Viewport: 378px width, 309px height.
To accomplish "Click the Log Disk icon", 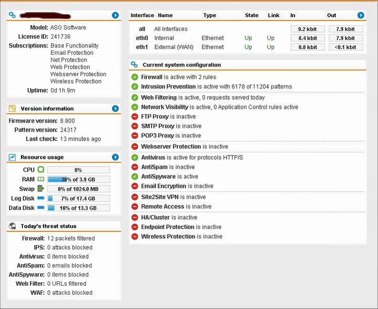I will click(x=41, y=198).
